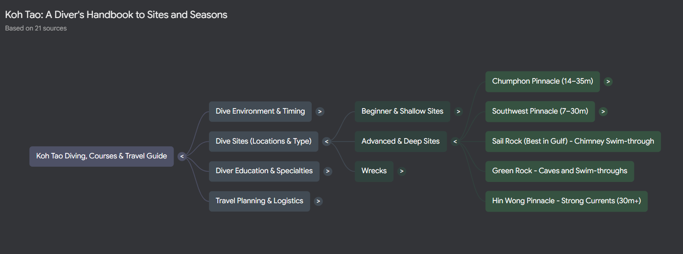Click Hin Wong Pinnacle Strong Currents node
This screenshot has height=254, width=683.
pos(566,201)
